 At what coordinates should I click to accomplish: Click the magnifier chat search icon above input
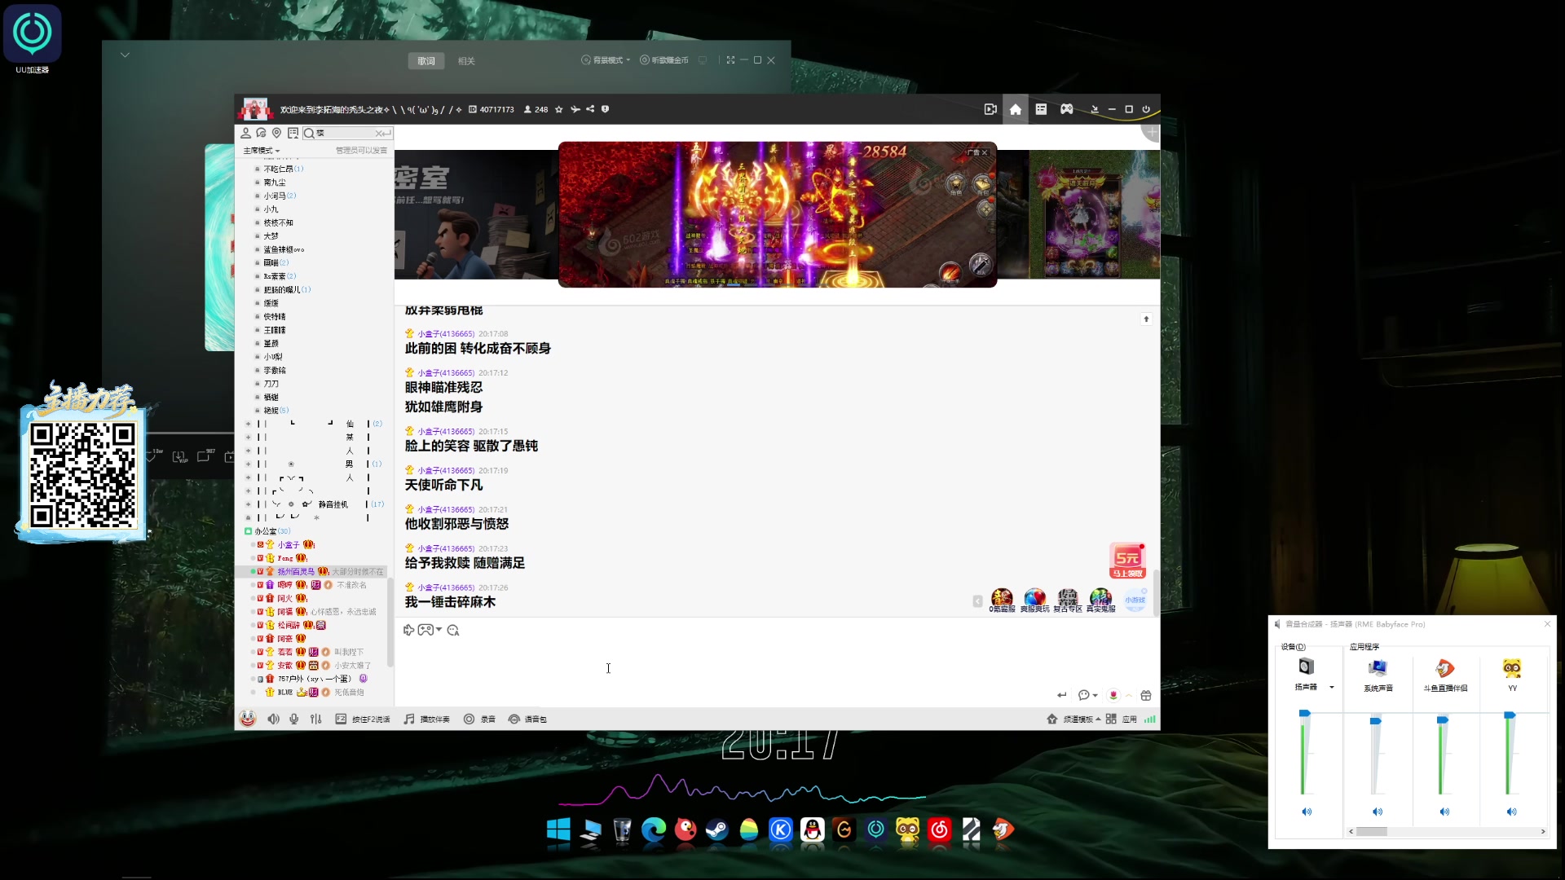453,630
